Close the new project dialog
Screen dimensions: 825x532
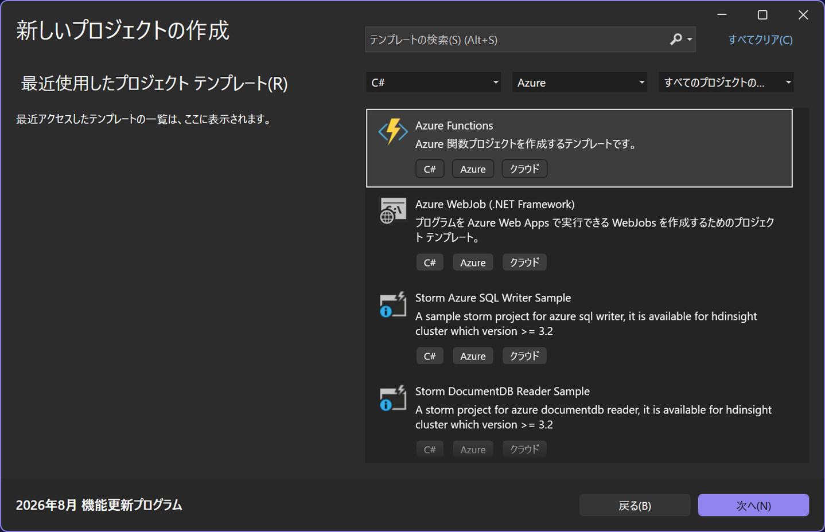click(803, 15)
